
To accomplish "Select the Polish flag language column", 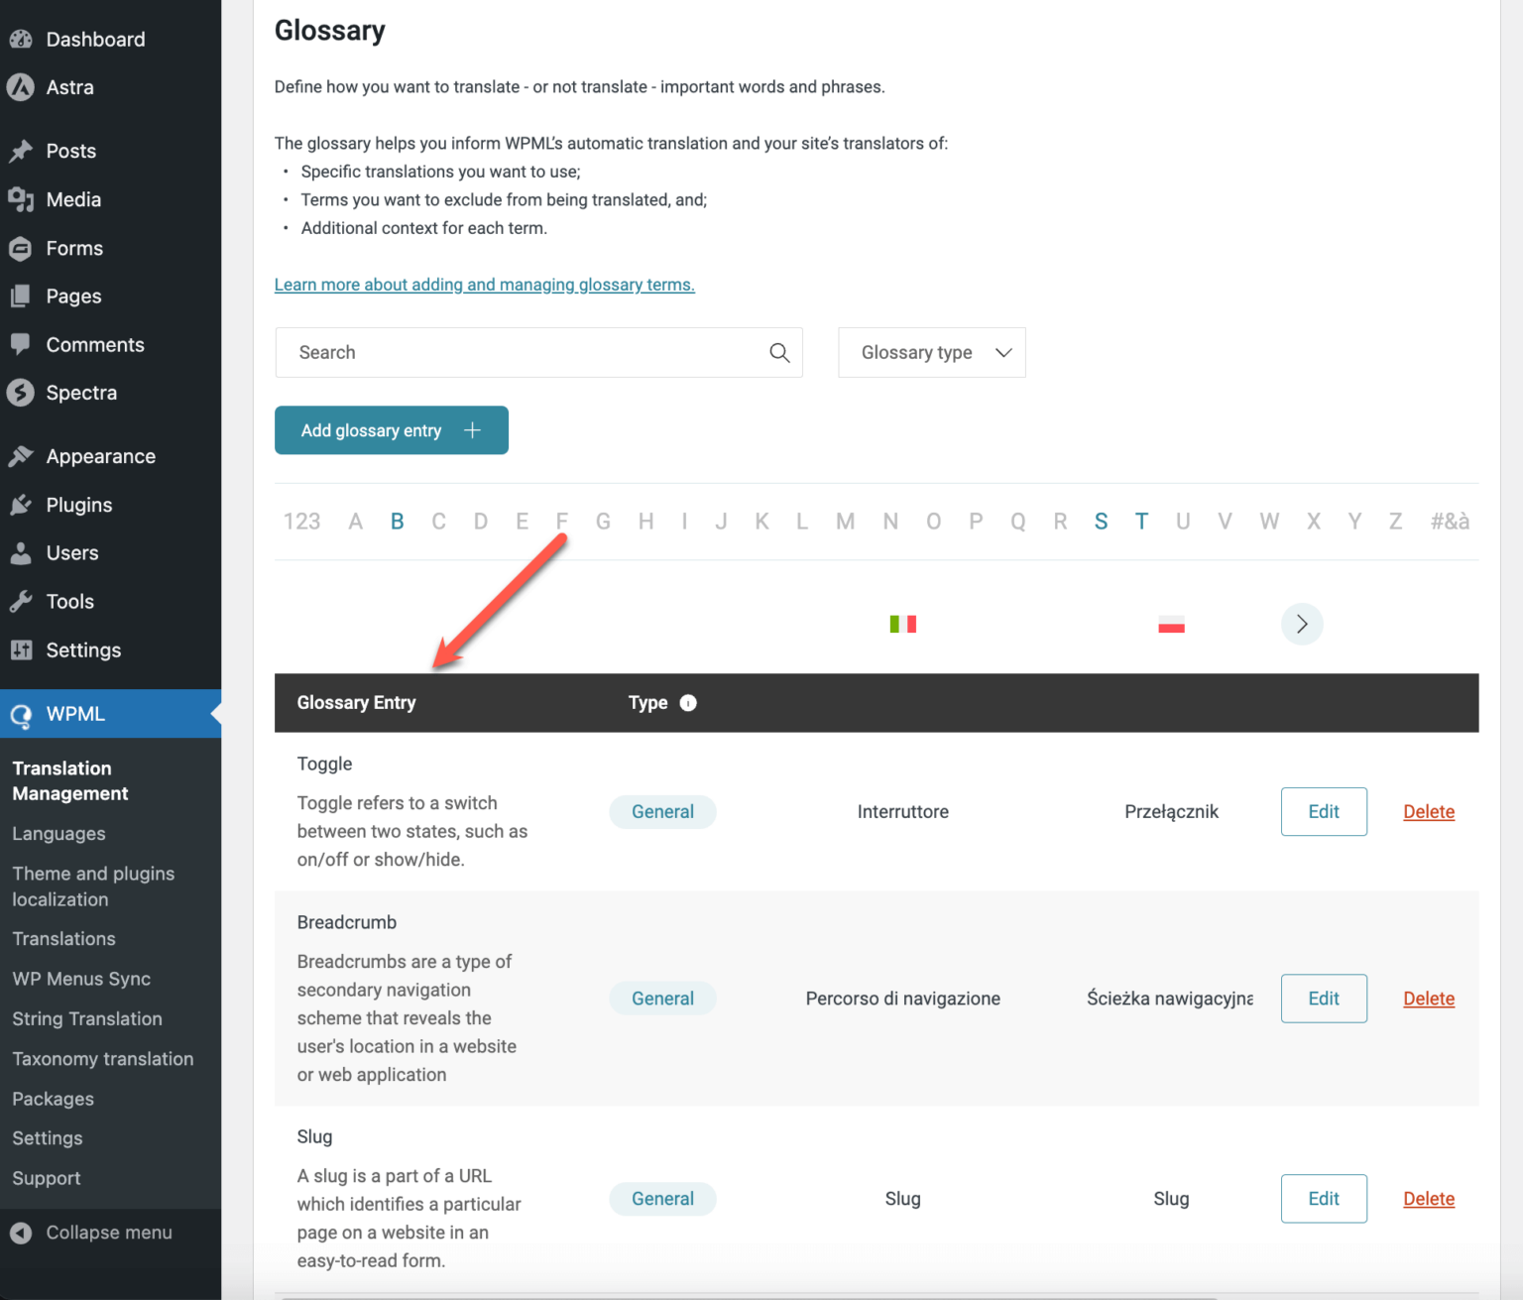I will tap(1171, 624).
